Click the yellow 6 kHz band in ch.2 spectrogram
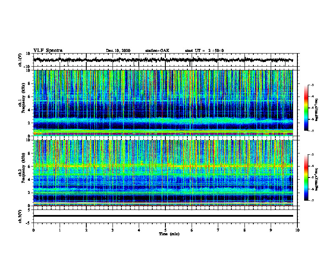The width and height of the screenshot is (335, 258). pos(163,166)
